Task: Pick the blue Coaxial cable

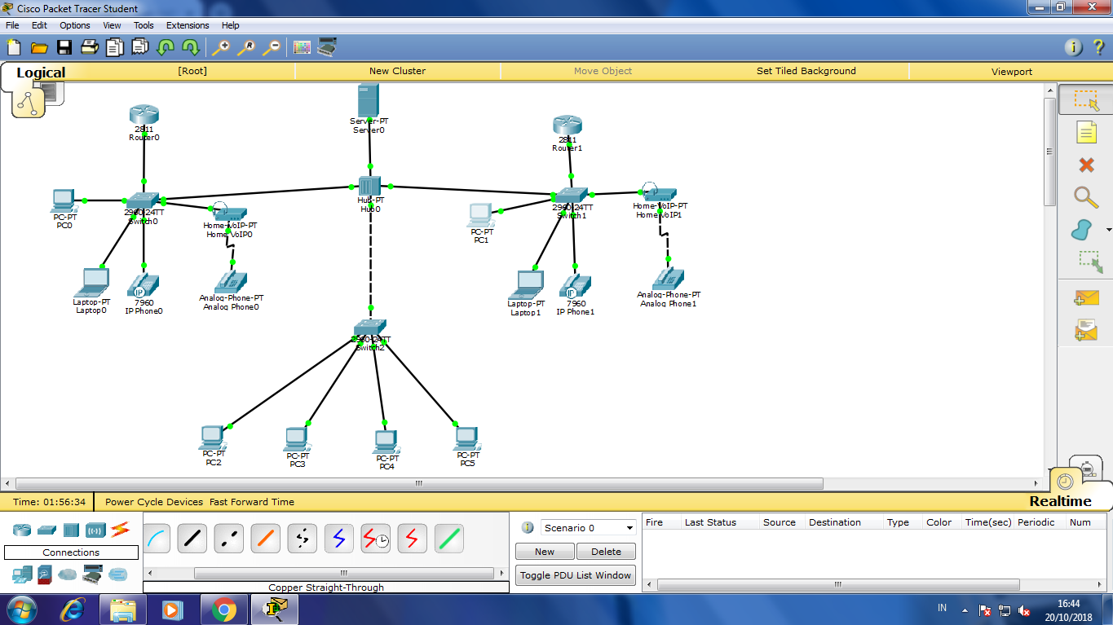Action: (339, 538)
